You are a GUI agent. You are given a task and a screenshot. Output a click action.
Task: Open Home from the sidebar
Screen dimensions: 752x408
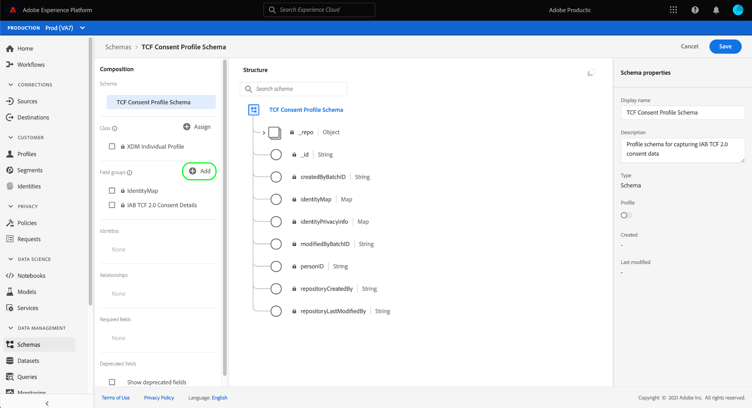click(x=25, y=49)
